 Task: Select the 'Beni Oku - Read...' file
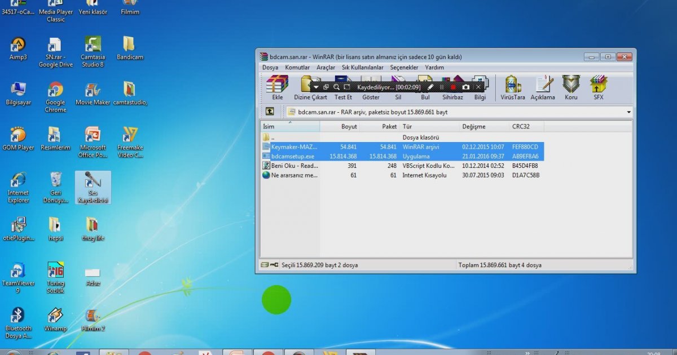(402, 166)
